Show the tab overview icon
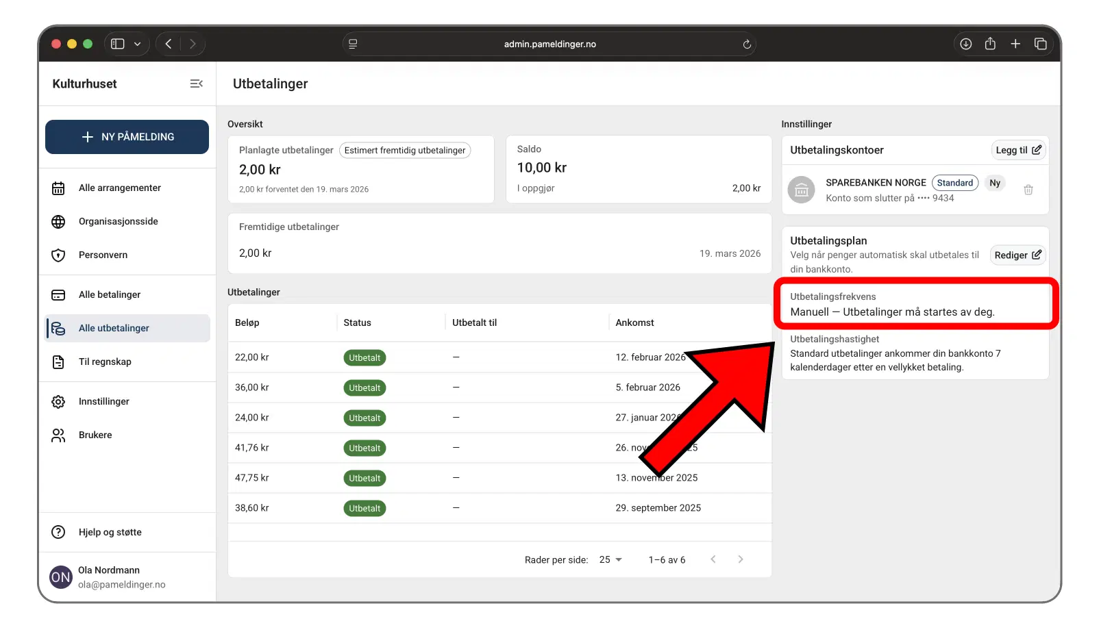 click(x=1040, y=44)
